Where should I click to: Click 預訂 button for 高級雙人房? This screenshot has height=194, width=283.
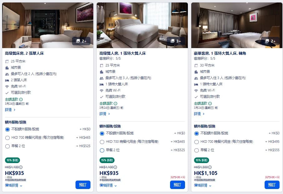[x=177, y=185]
